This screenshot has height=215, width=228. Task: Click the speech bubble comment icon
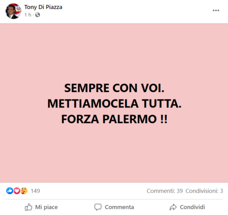point(98,207)
